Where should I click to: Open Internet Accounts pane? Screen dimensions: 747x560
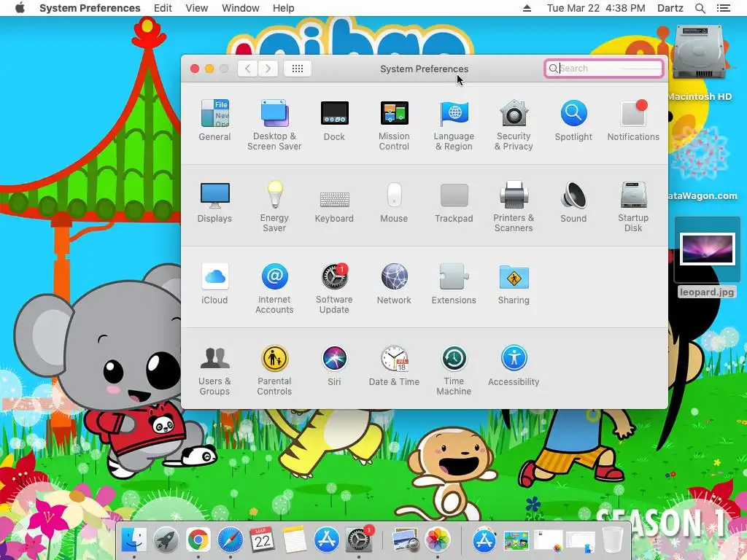(x=274, y=289)
